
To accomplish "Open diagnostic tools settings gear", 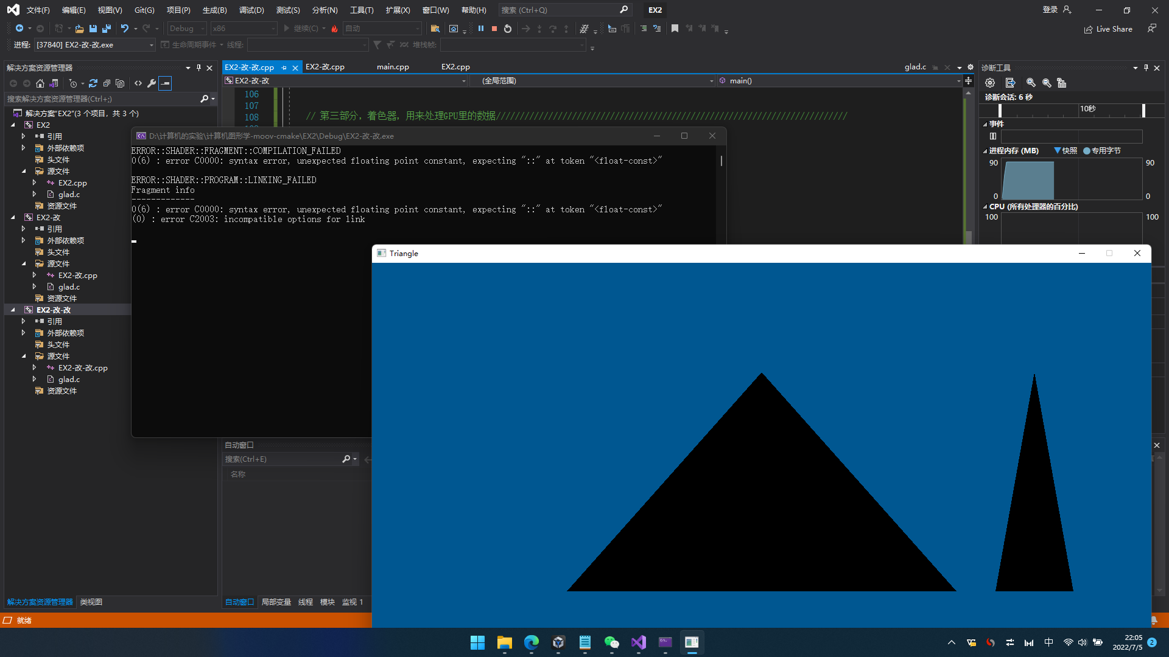I will tap(990, 83).
